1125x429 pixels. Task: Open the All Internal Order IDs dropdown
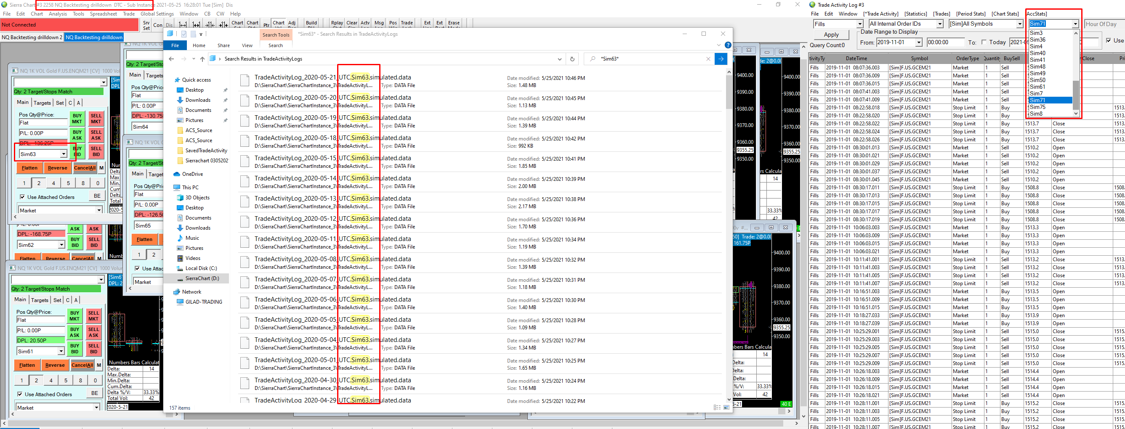(x=940, y=24)
